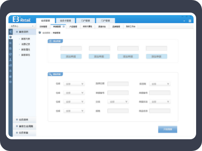Click 单据编号 field below the 选择日期 field
The image size is (202, 151).
click(x=118, y=93)
